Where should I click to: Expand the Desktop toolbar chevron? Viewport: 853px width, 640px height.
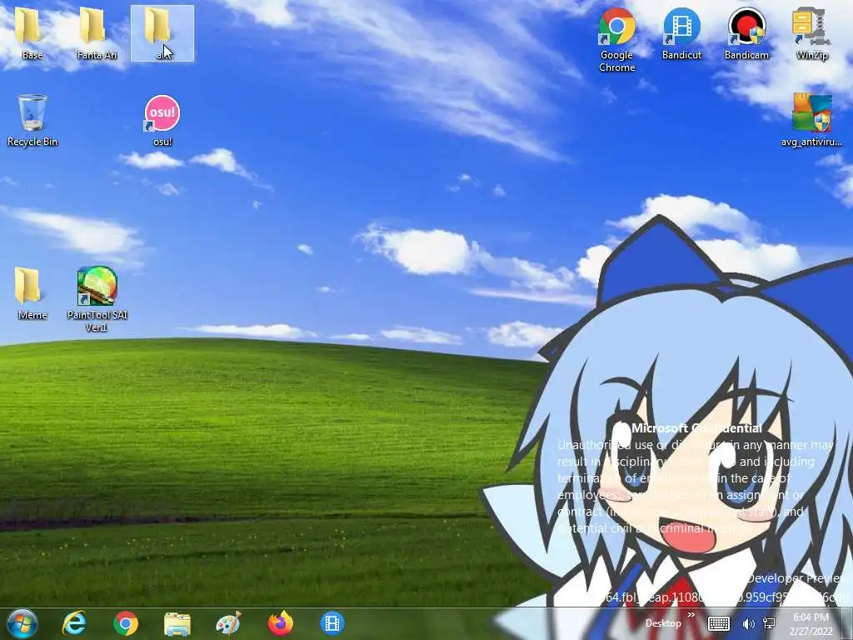691,616
